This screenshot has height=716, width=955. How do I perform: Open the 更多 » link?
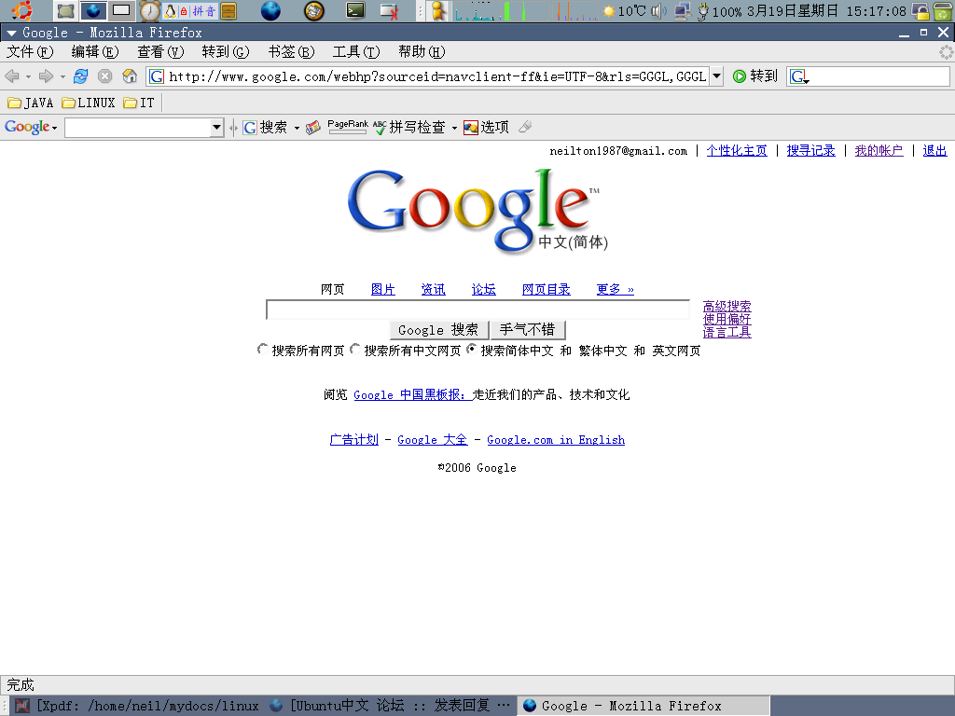click(x=616, y=289)
